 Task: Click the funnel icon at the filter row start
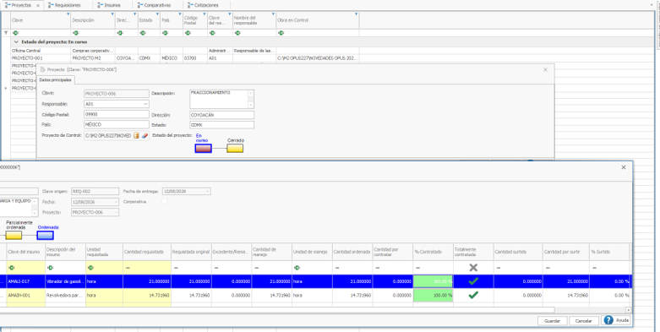5,33
